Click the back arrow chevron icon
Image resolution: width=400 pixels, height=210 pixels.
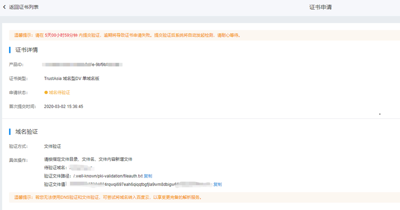4,7
